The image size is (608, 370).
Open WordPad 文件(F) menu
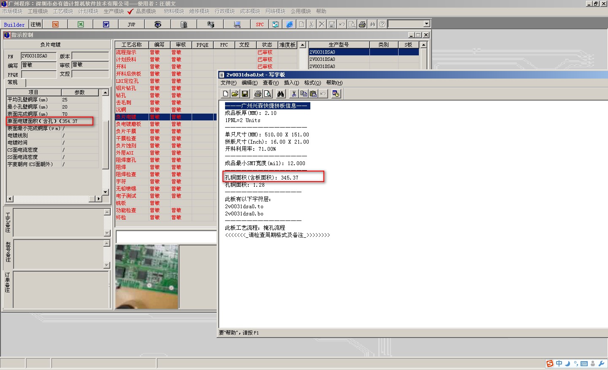tap(228, 83)
